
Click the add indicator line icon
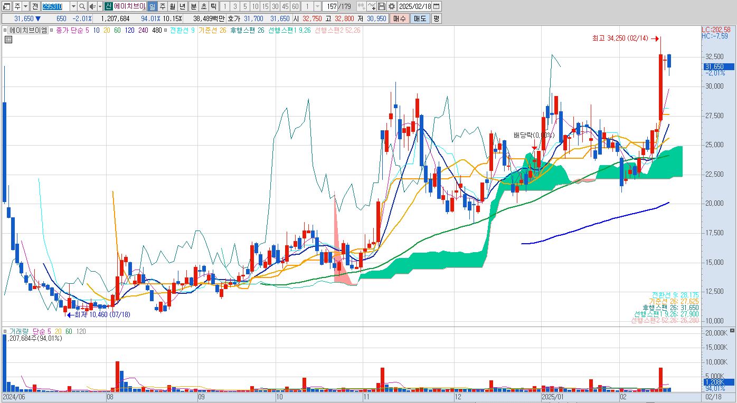click(x=372, y=6)
